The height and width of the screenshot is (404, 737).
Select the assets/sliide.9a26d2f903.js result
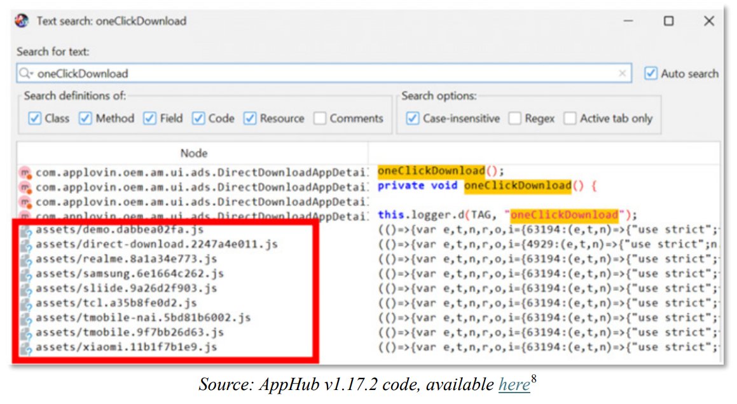(127, 288)
